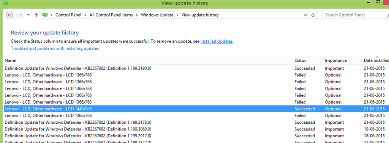The image size is (389, 143).
Task: Select the Lenovo LCD 1440x900 update
Action: (196, 109)
